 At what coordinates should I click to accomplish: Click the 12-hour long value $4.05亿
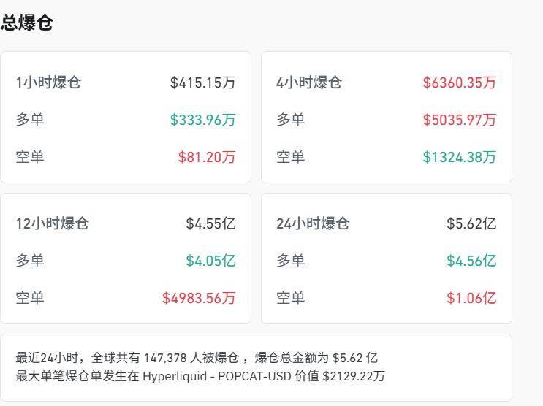click(x=210, y=261)
